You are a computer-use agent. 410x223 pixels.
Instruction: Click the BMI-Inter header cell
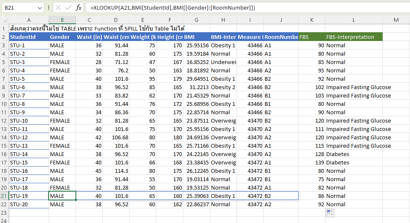point(223,37)
